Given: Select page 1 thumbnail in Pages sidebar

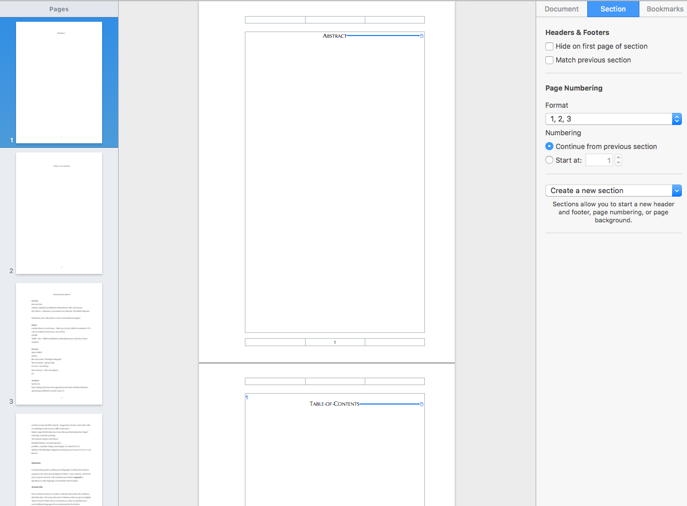Looking at the screenshot, I should (x=59, y=83).
